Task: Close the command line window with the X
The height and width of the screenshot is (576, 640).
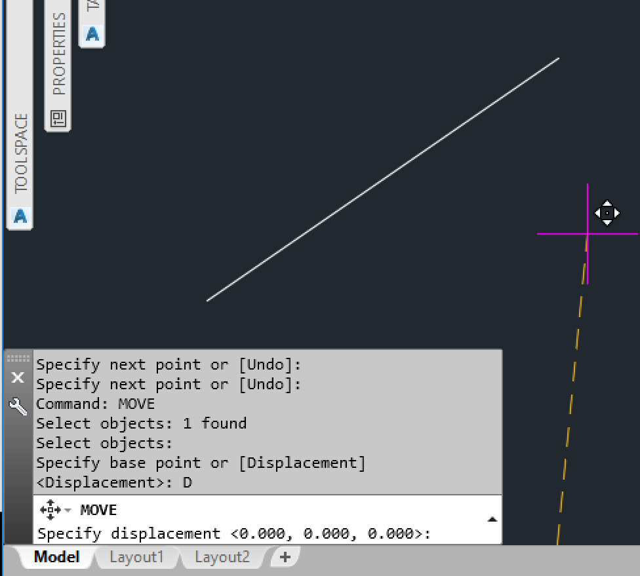Action: click(x=18, y=377)
